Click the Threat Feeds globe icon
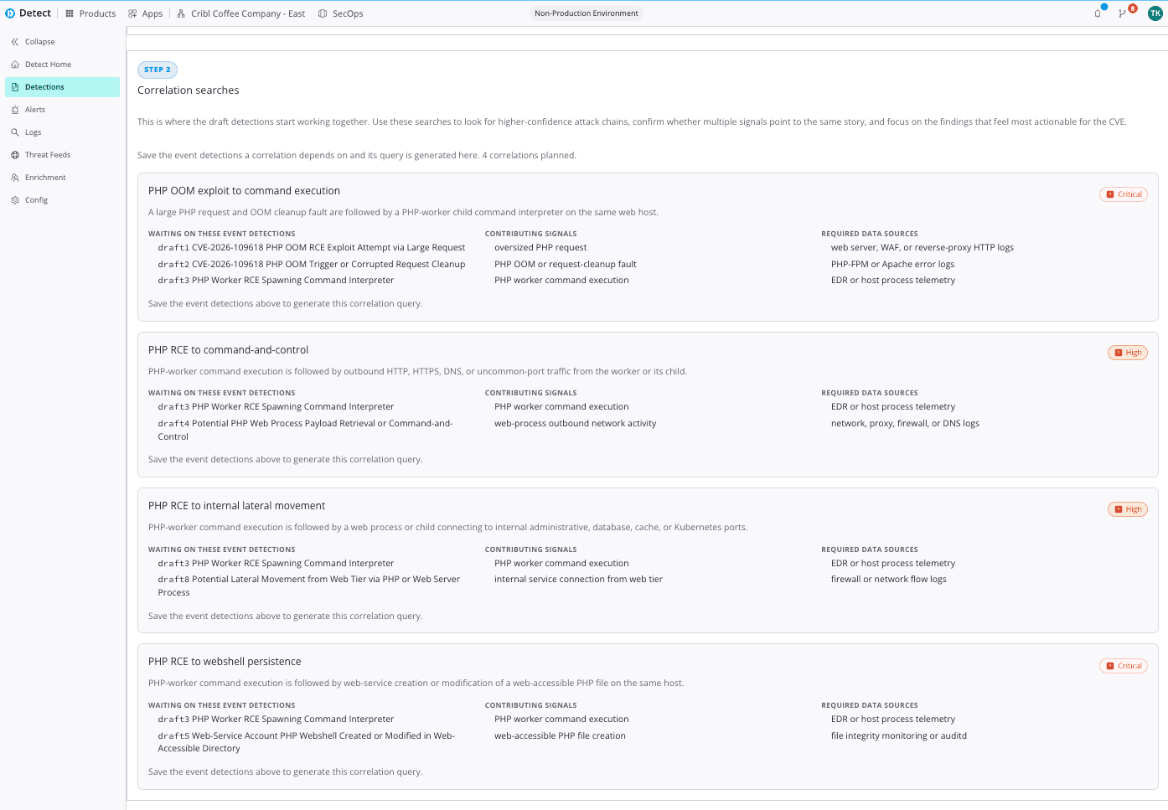The image size is (1168, 810). pos(15,155)
